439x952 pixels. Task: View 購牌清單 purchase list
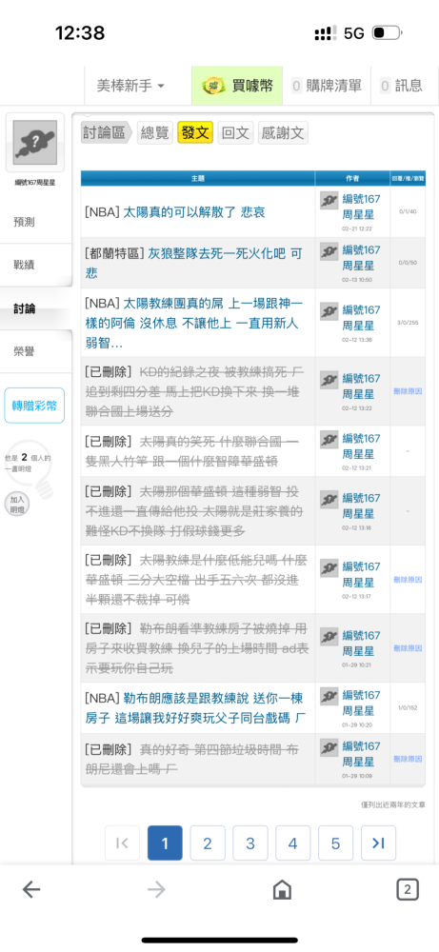pyautogui.click(x=327, y=86)
